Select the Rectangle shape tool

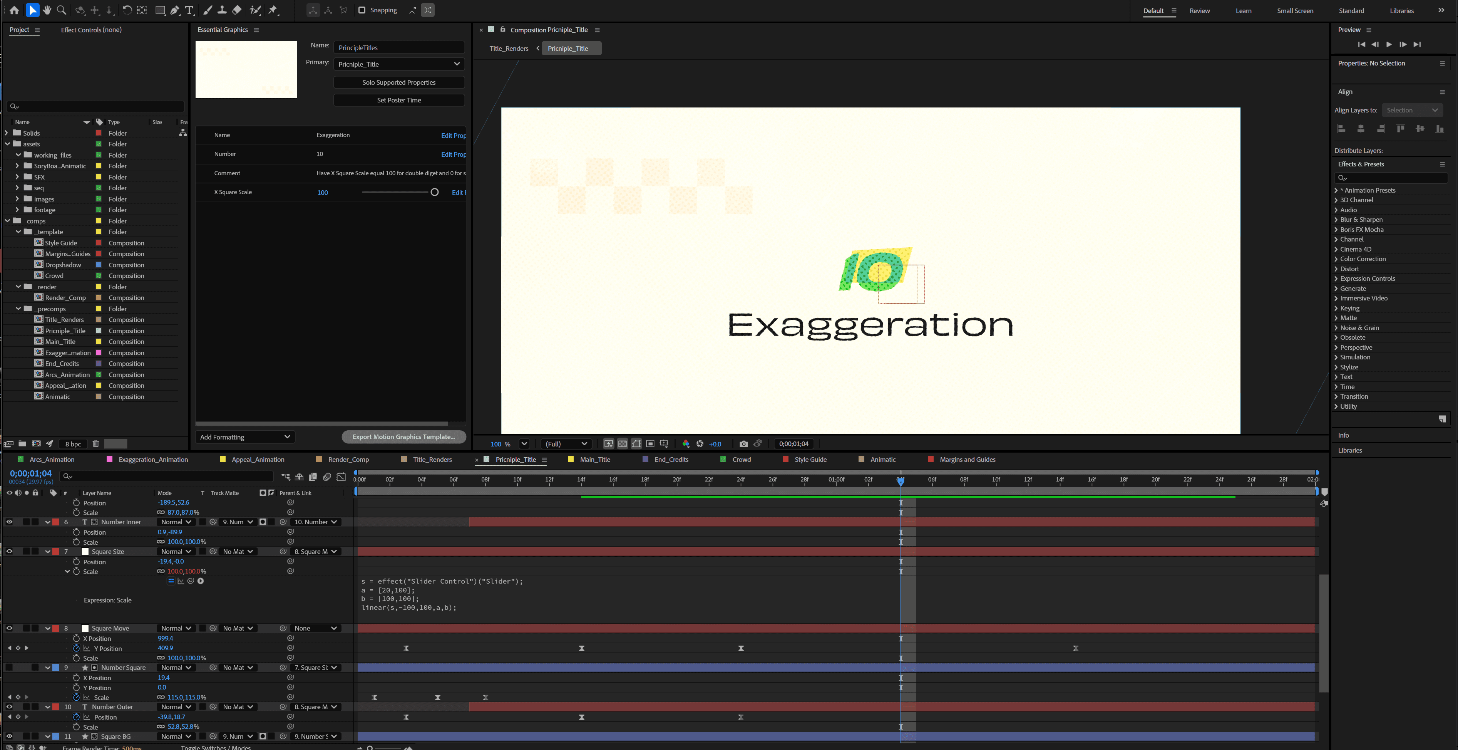(160, 10)
